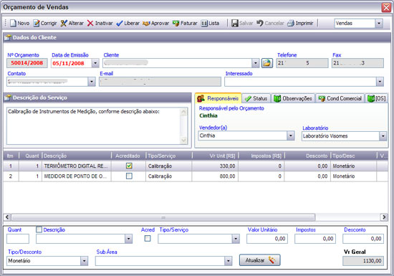The width and height of the screenshot is (394, 276).
Task: Expand the Sub Área dropdown
Action: [228, 261]
